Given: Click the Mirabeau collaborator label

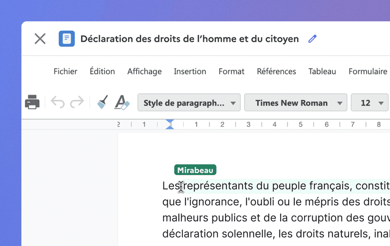Looking at the screenshot, I should coord(195,170).
